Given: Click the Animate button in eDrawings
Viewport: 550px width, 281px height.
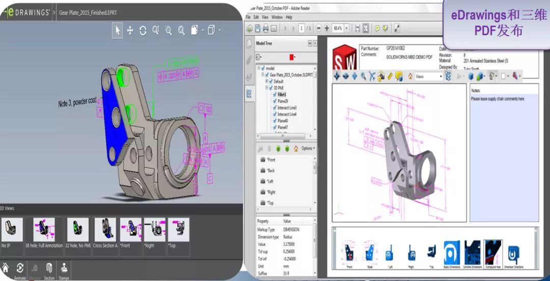Looking at the screenshot, I should (x=20, y=268).
